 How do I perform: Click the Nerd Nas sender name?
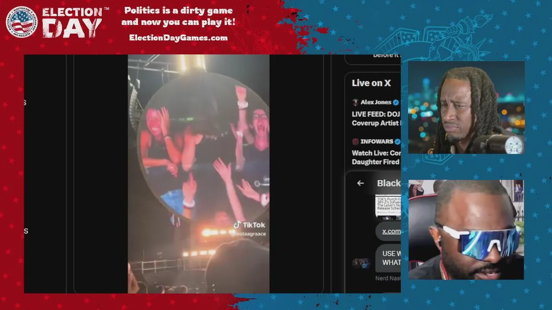click(x=388, y=278)
